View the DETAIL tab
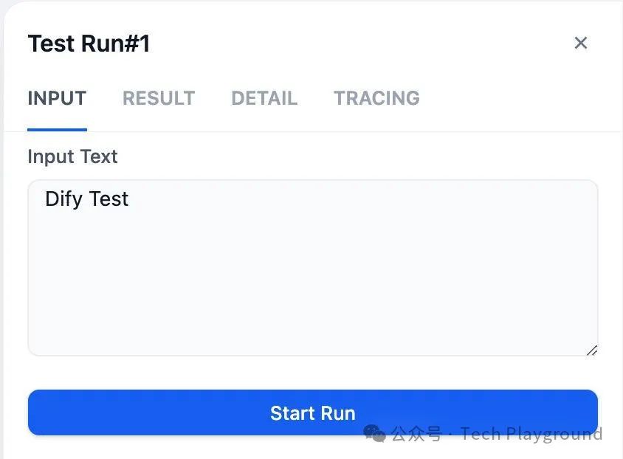The width and height of the screenshot is (623, 459). click(x=264, y=98)
